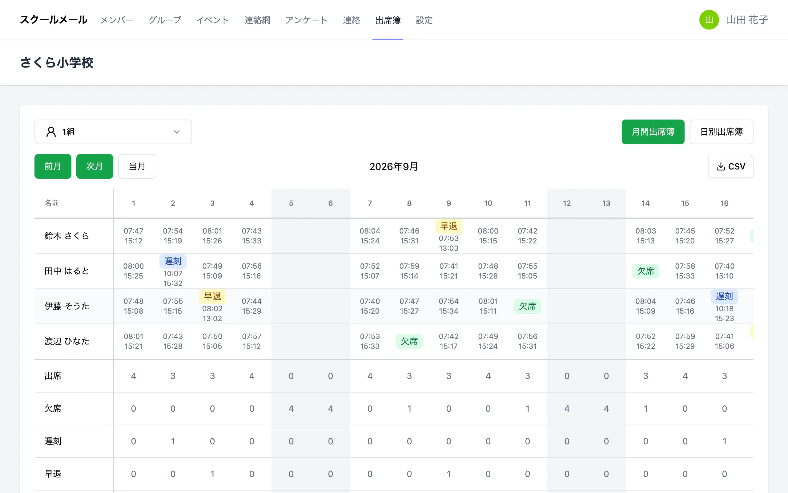This screenshot has height=493, width=788.
Task: Open the メンバー tab
Action: (x=117, y=20)
